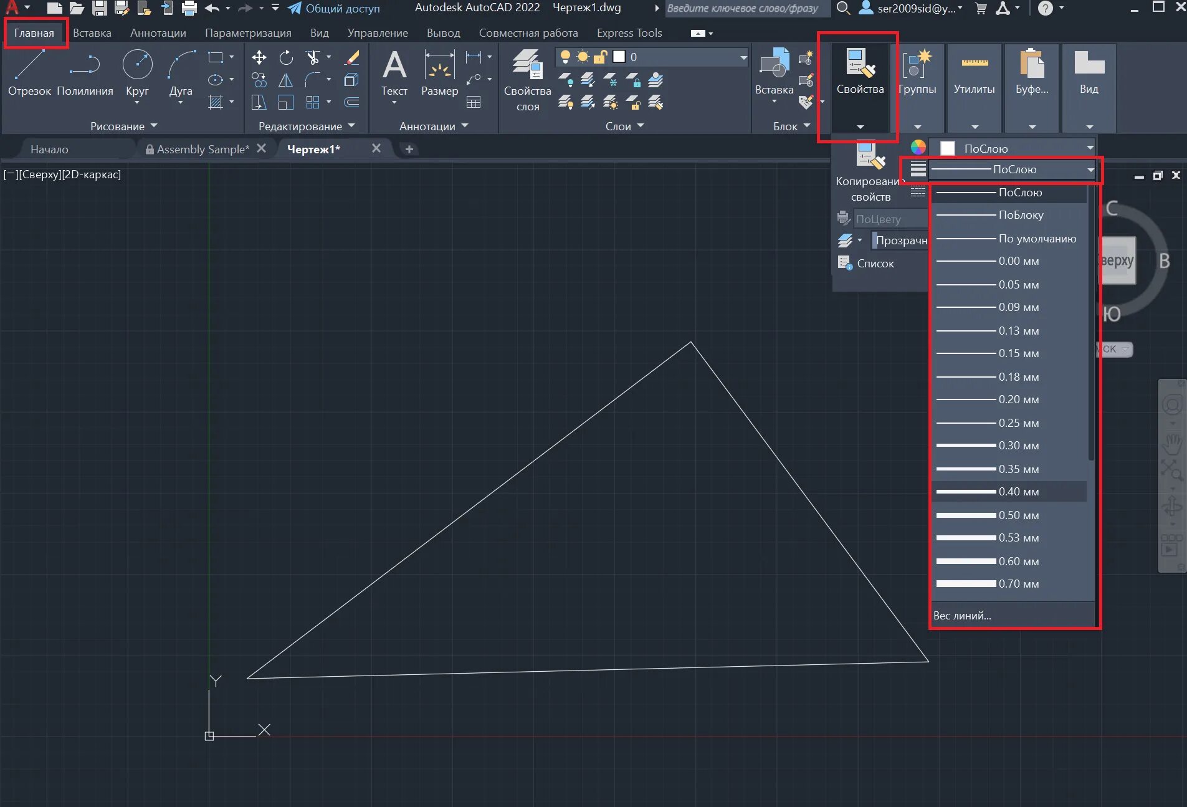Image resolution: width=1187 pixels, height=807 pixels.
Task: Click the viewport label [Сверху]
Action: point(40,174)
